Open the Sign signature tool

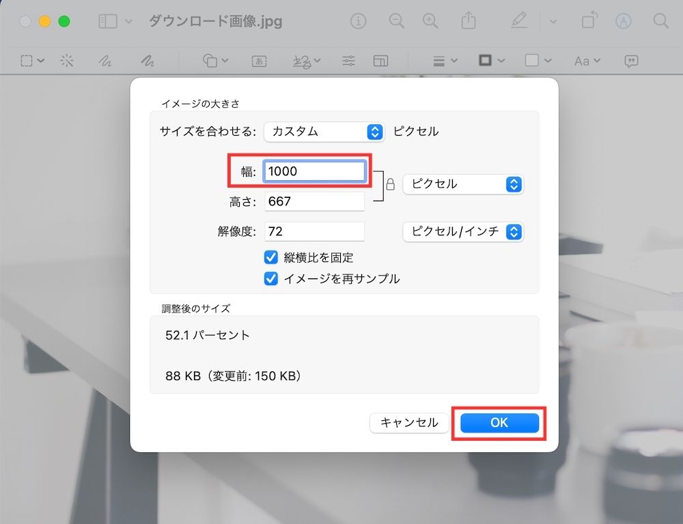[x=307, y=61]
